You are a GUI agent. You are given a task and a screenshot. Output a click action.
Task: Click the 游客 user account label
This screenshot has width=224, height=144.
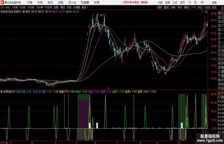(214, 2)
